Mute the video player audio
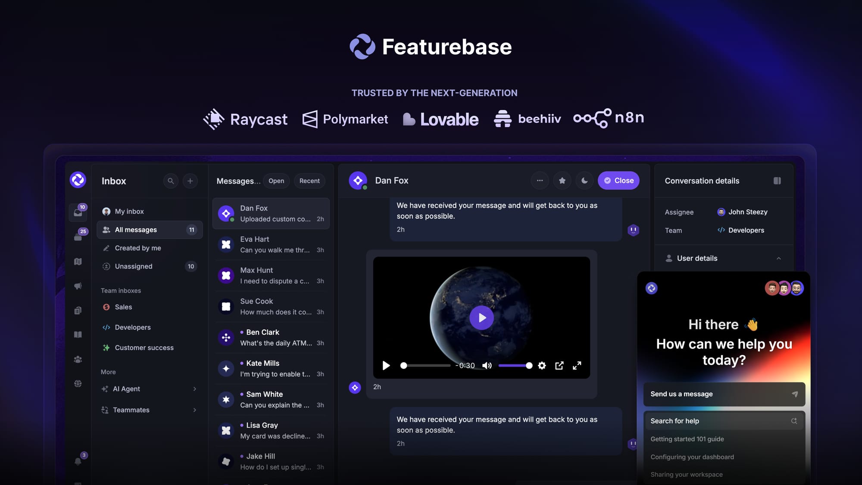This screenshot has height=485, width=862. pos(487,365)
